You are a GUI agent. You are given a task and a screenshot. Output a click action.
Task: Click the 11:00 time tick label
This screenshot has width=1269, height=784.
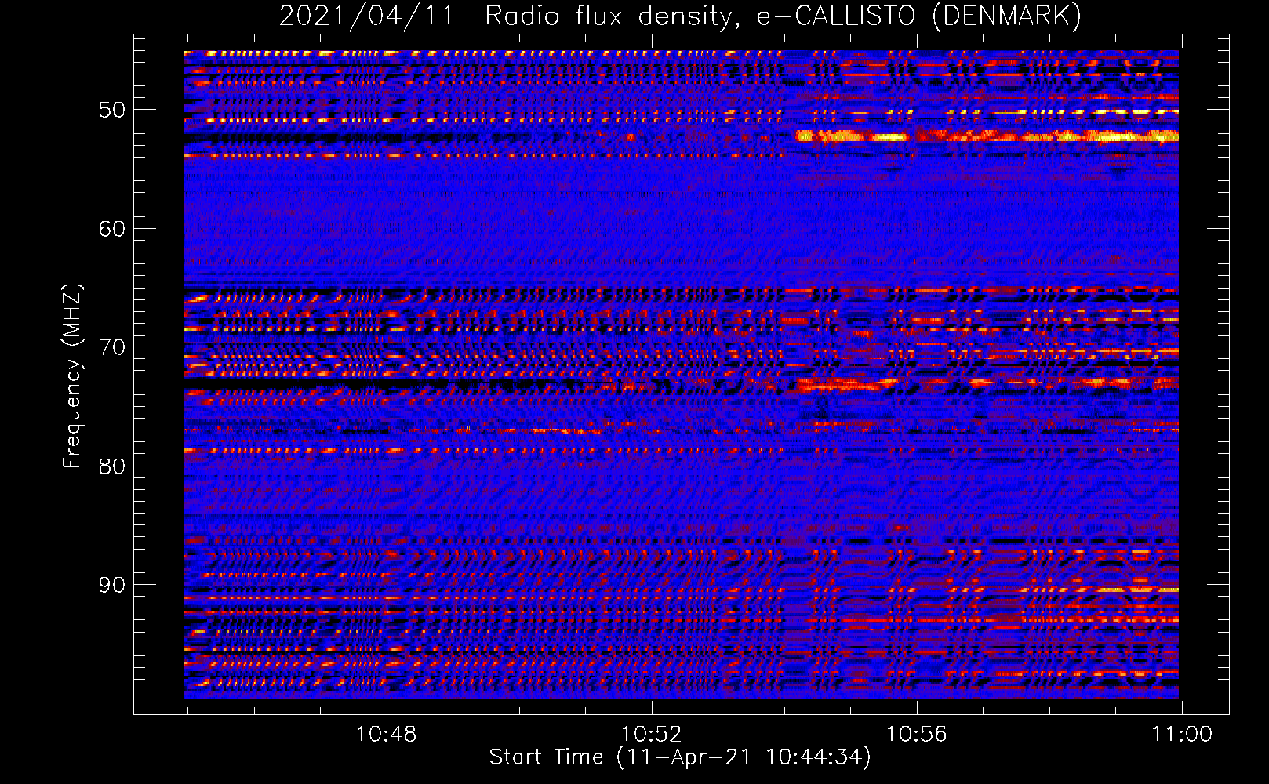click(1182, 735)
